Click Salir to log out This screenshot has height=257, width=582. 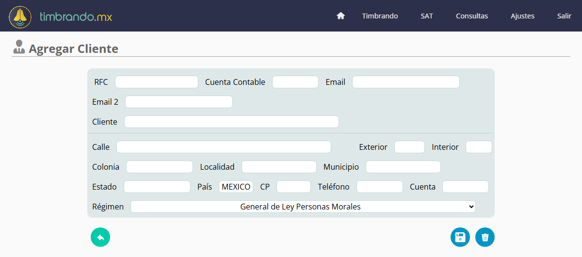[564, 16]
